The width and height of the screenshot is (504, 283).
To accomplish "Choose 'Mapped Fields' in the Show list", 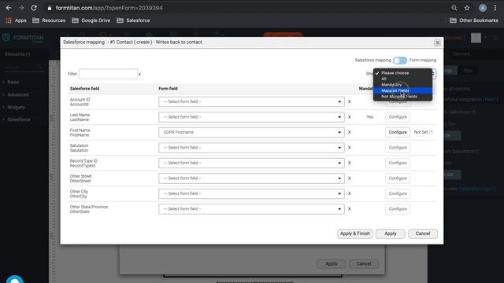I will (402, 90).
